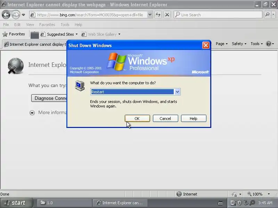This screenshot has height=208, width=278.
Task: Click the Stop loading X icon
Action: click(x=167, y=15)
